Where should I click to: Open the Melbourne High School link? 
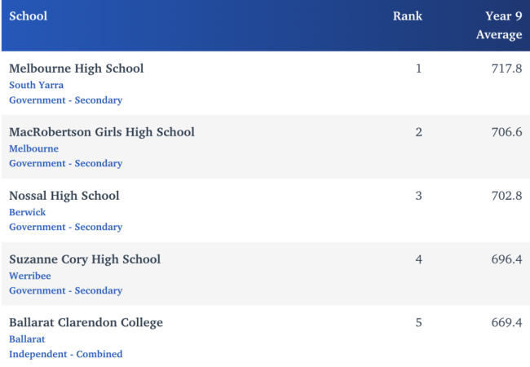76,69
